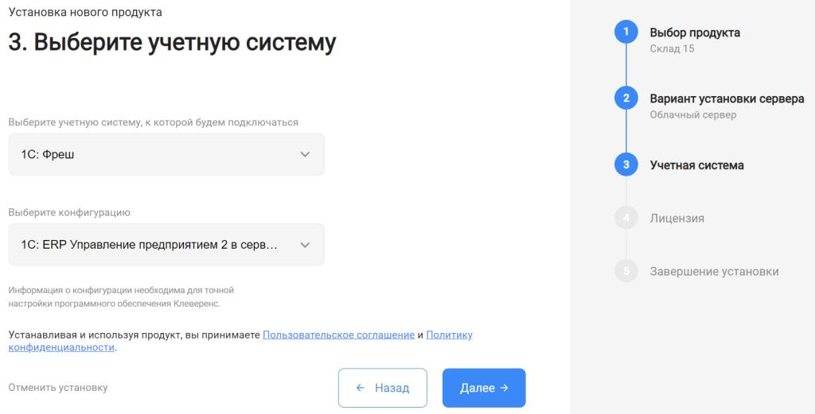The width and height of the screenshot is (815, 414).
Task: Go to the Выбор продукта step
Action: click(694, 33)
